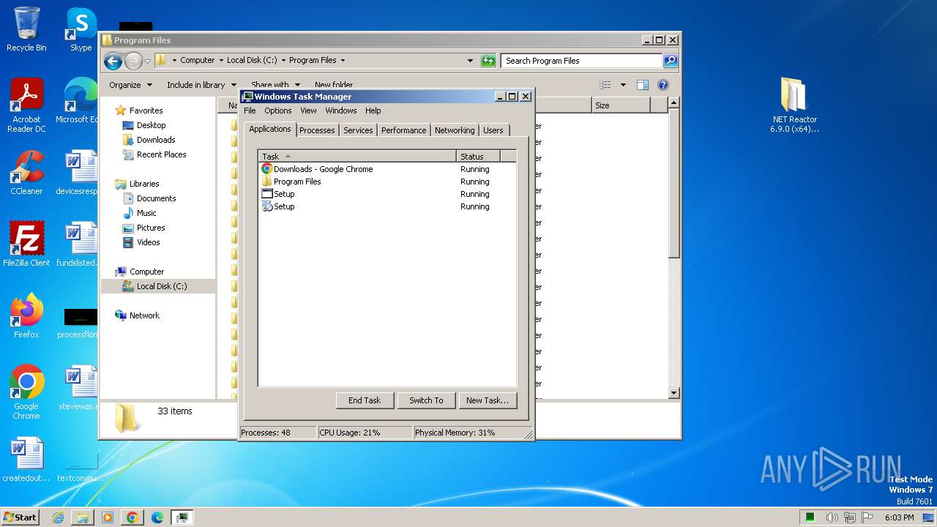Select Recent Places in navigation pane

coord(161,154)
